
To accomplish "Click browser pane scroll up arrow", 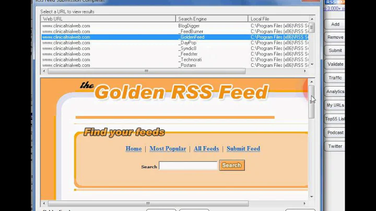I will tap(311, 82).
